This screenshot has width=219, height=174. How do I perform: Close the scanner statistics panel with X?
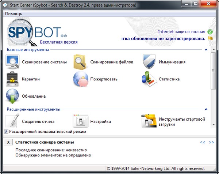8,142
